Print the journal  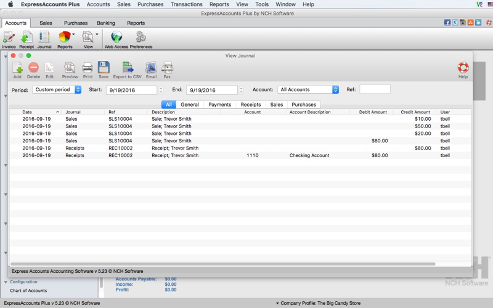[x=88, y=70]
